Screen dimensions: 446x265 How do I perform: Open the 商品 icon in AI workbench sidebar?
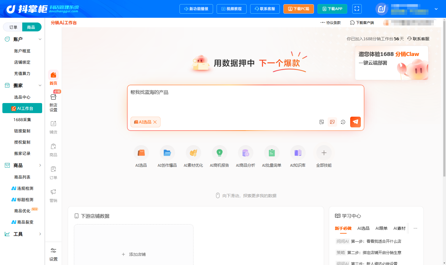(53, 150)
